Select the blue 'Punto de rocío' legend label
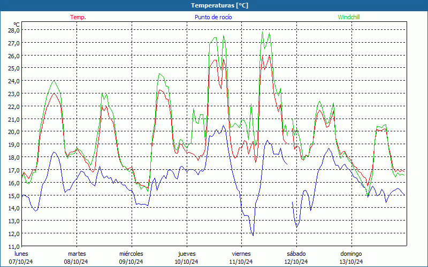 tap(213, 17)
